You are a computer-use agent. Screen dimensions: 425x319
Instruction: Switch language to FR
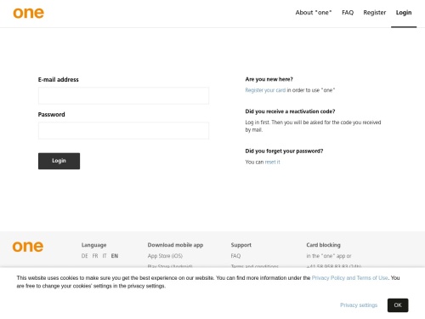pos(95,256)
